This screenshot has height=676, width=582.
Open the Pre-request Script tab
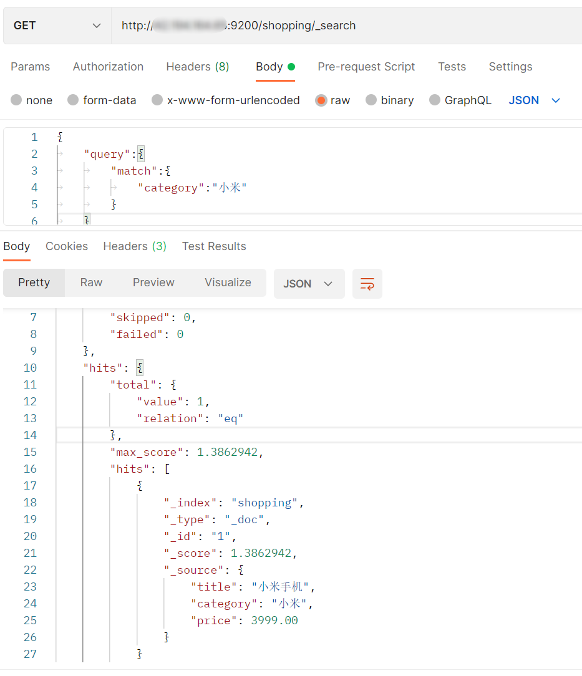(366, 67)
